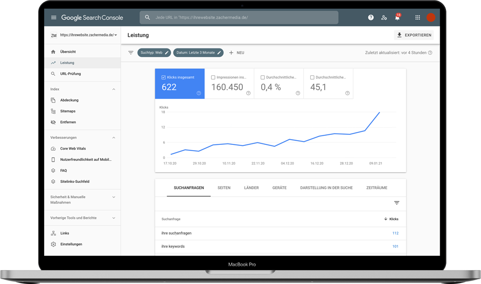The width and height of the screenshot is (481, 284).
Task: Click the user management icon
Action: point(384,18)
